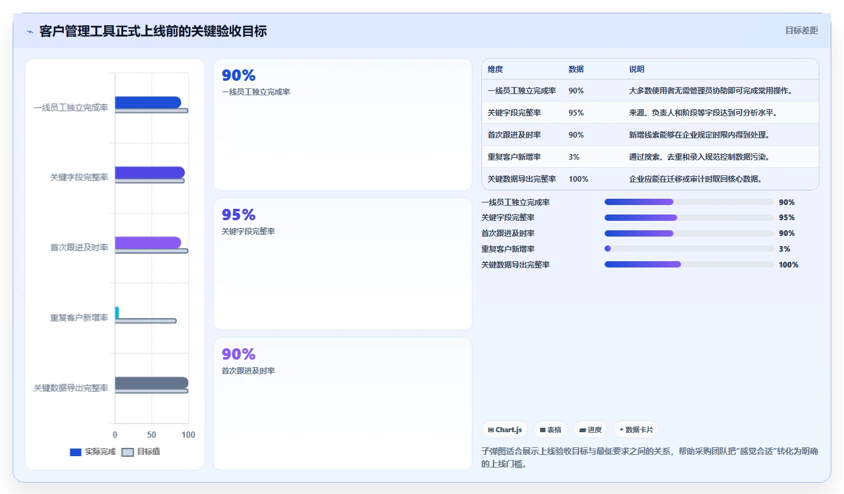Click the x-axis tick label 50
The width and height of the screenshot is (844, 494).
tap(152, 435)
